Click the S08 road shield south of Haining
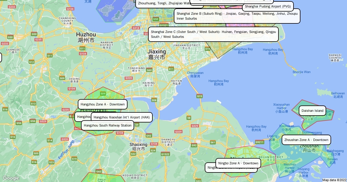 pos(154,100)
